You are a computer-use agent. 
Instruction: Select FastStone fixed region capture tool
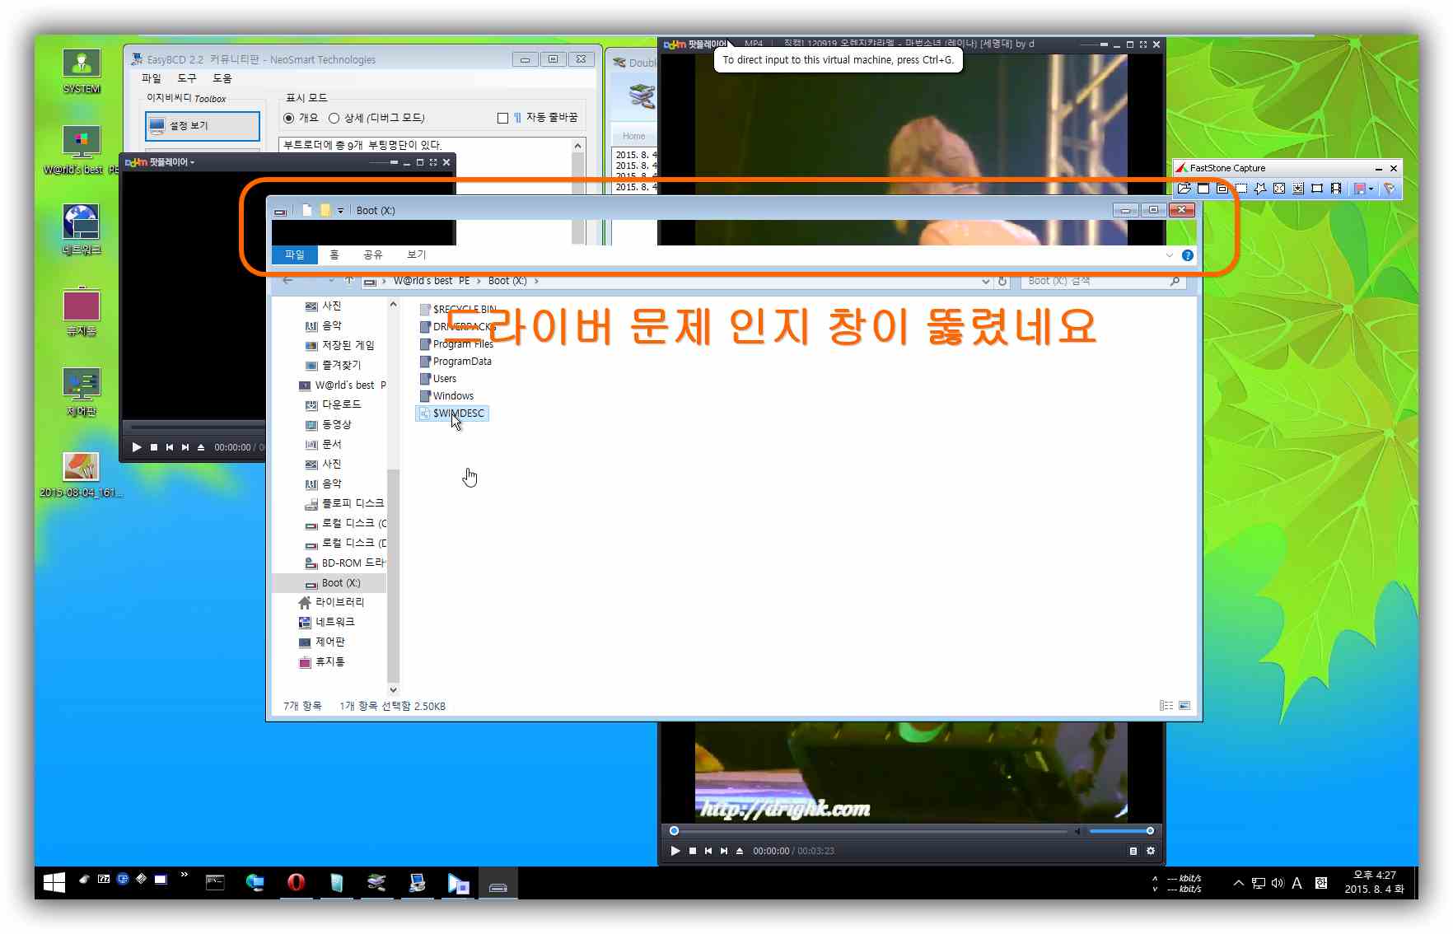1317,189
